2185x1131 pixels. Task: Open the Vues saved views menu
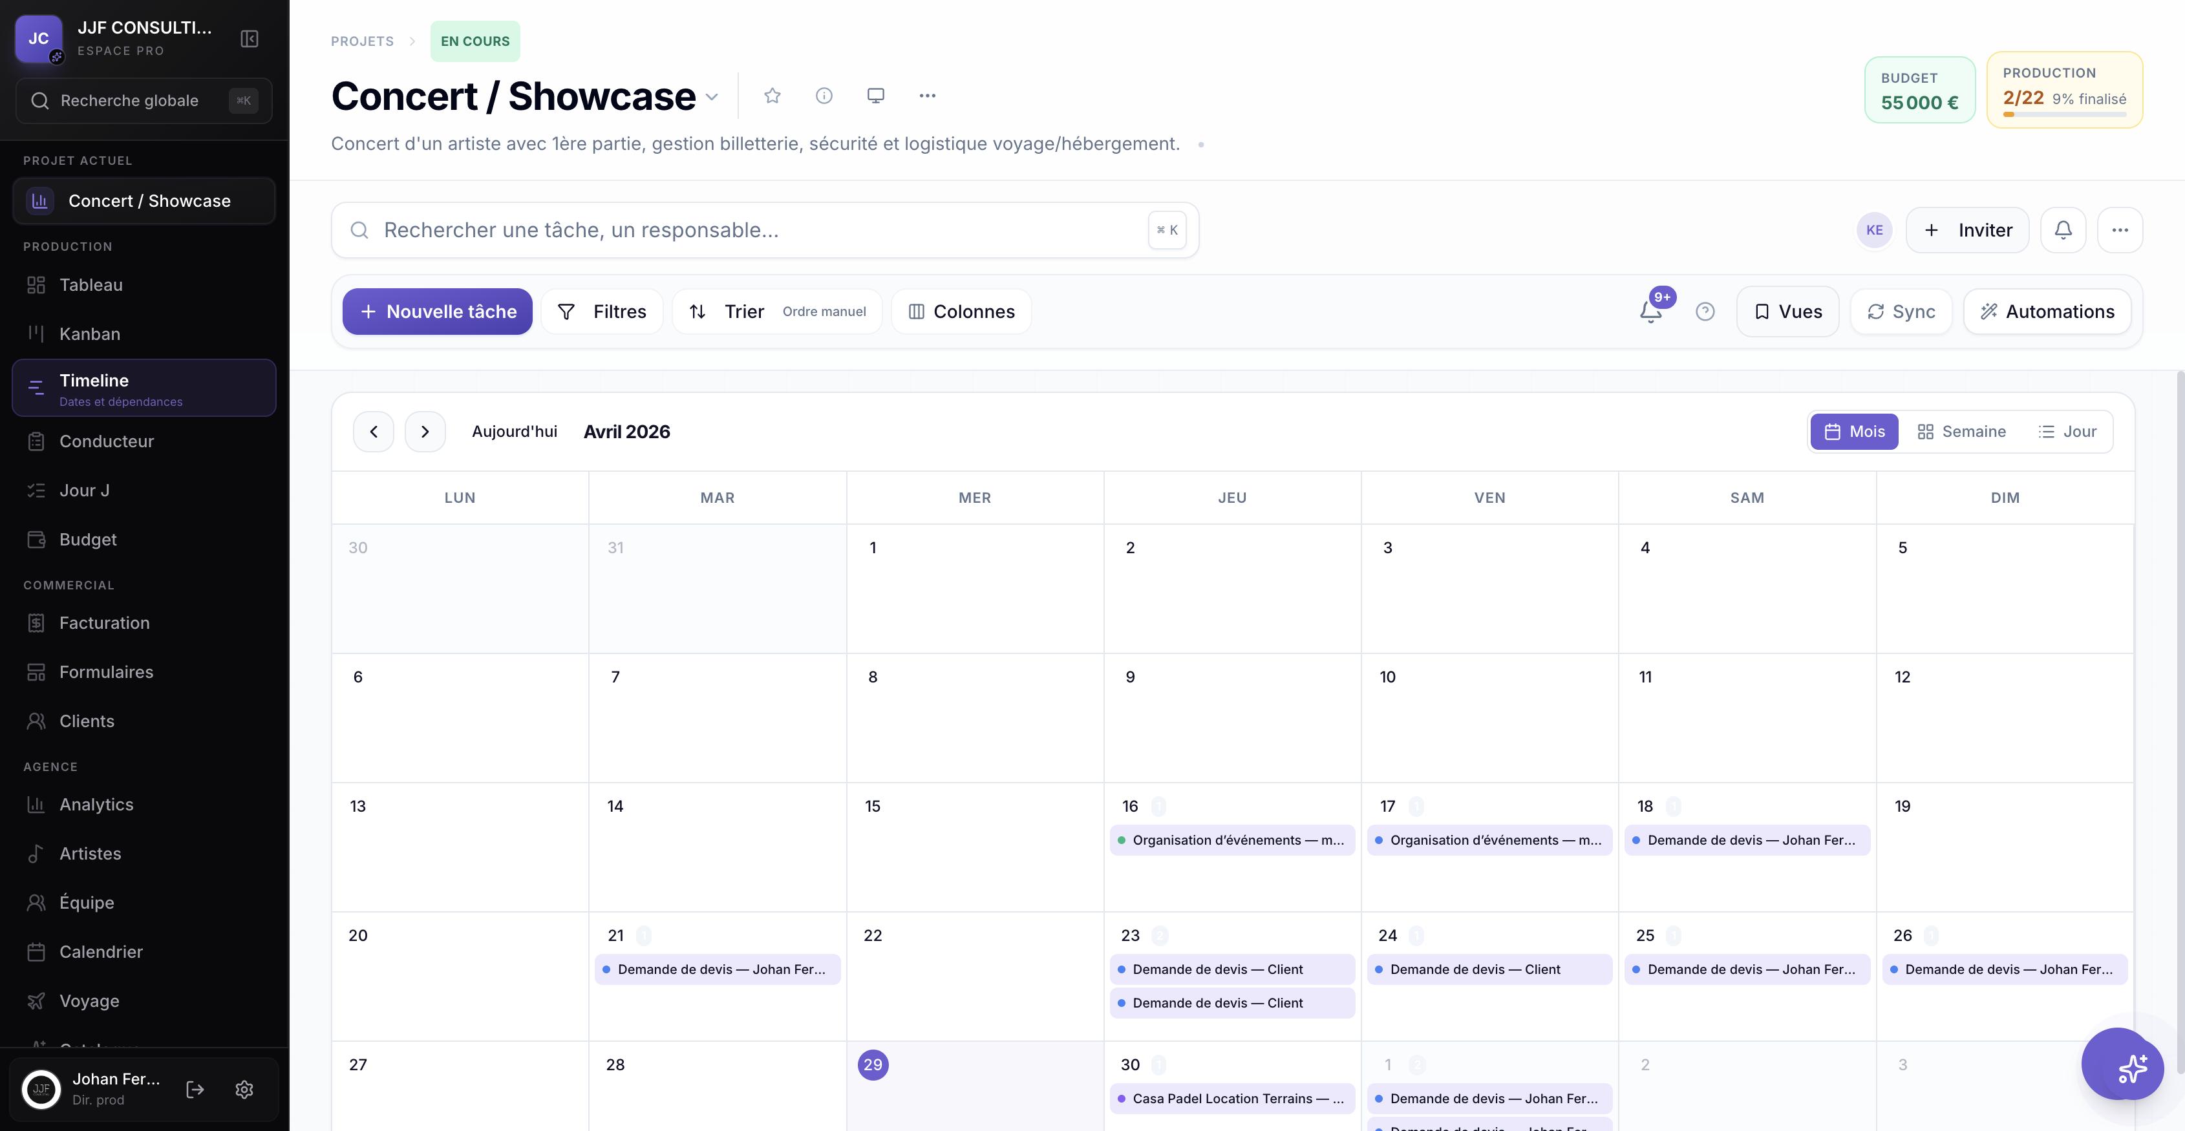point(1787,311)
